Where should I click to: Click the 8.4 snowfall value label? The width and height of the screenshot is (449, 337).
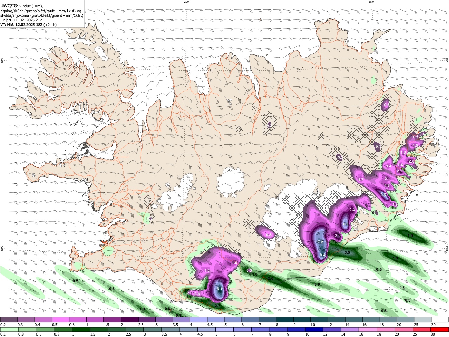coord(323,255)
